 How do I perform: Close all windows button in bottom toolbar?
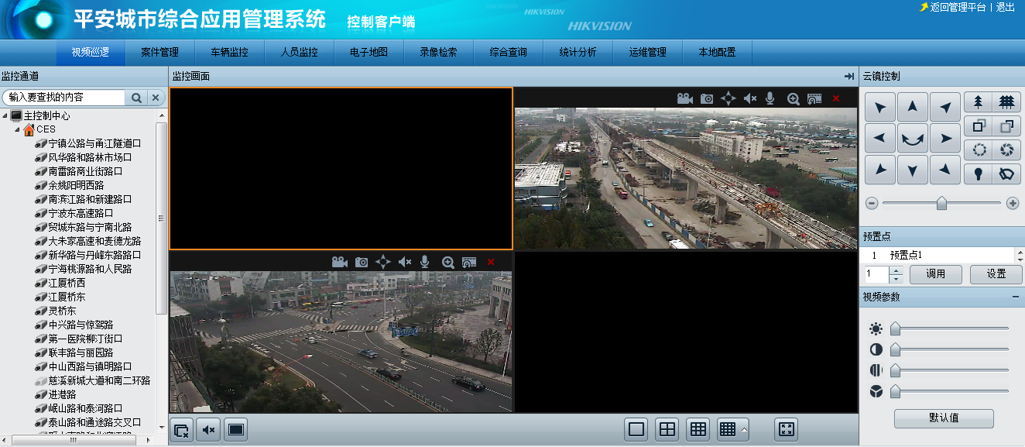[182, 429]
